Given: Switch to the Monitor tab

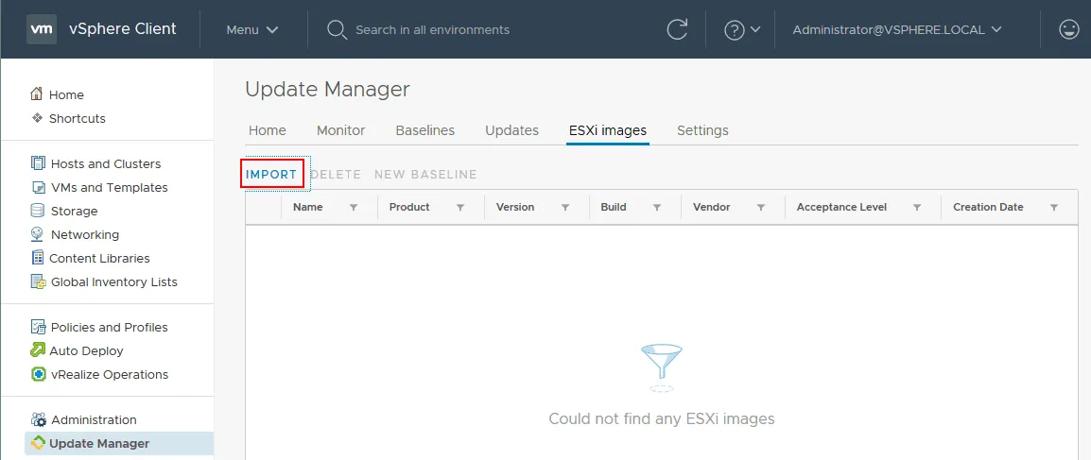Looking at the screenshot, I should (x=341, y=130).
